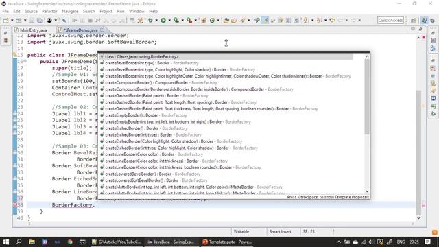Click the Previous Annotation icon
Image resolution: width=439 pixels, height=247 pixels.
coord(319,20)
